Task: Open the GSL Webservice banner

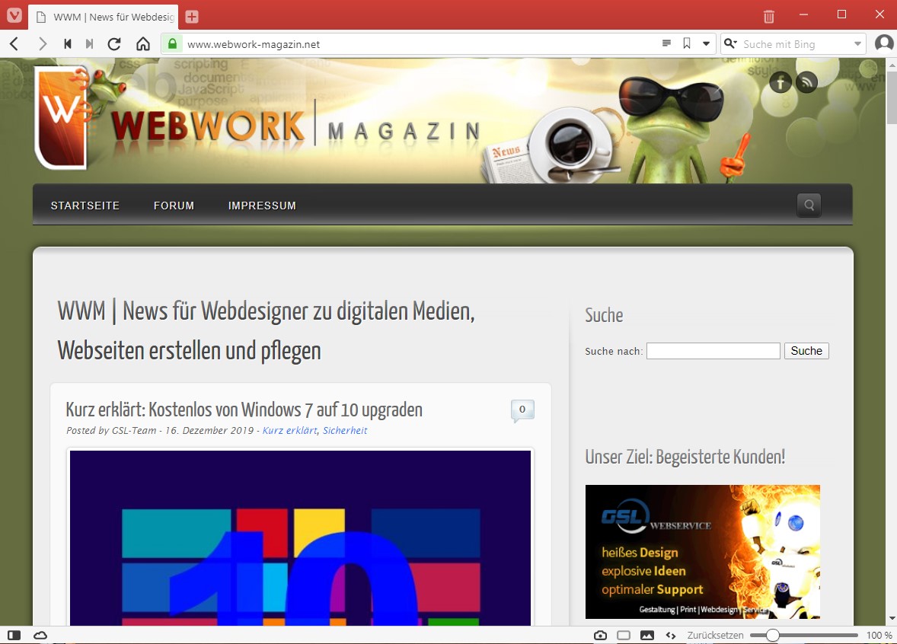Action: pos(703,552)
